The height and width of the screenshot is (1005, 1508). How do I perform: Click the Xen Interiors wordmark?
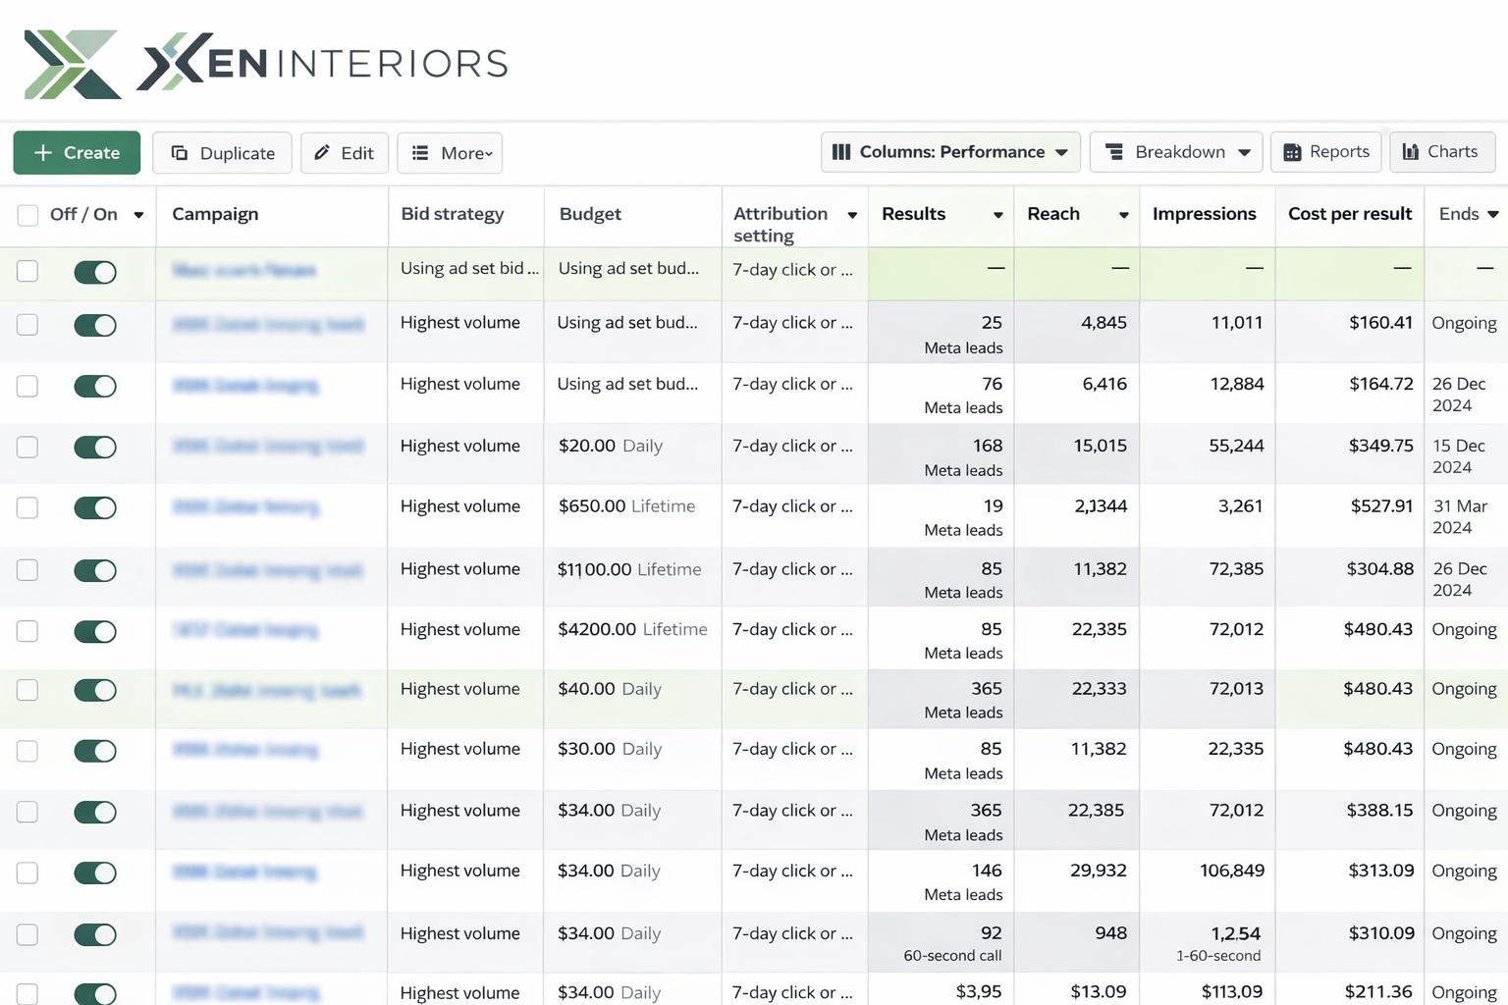click(x=323, y=63)
